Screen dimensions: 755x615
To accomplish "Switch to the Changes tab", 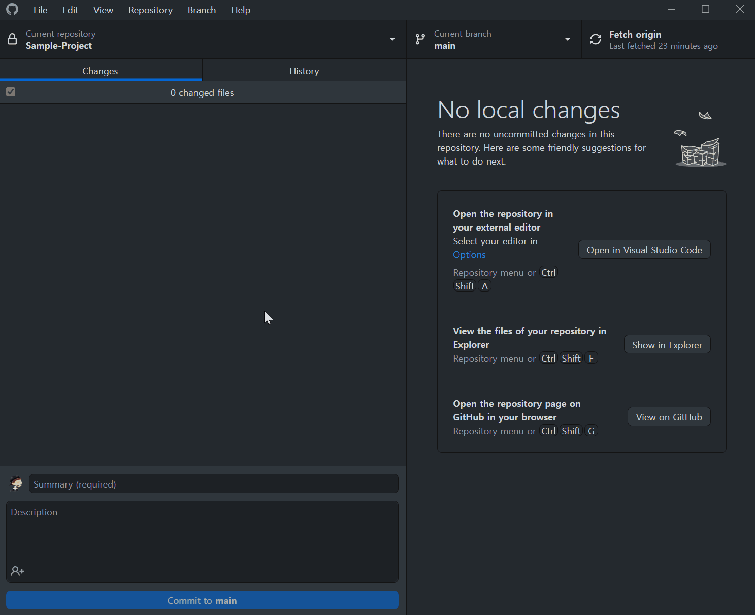I will click(101, 71).
